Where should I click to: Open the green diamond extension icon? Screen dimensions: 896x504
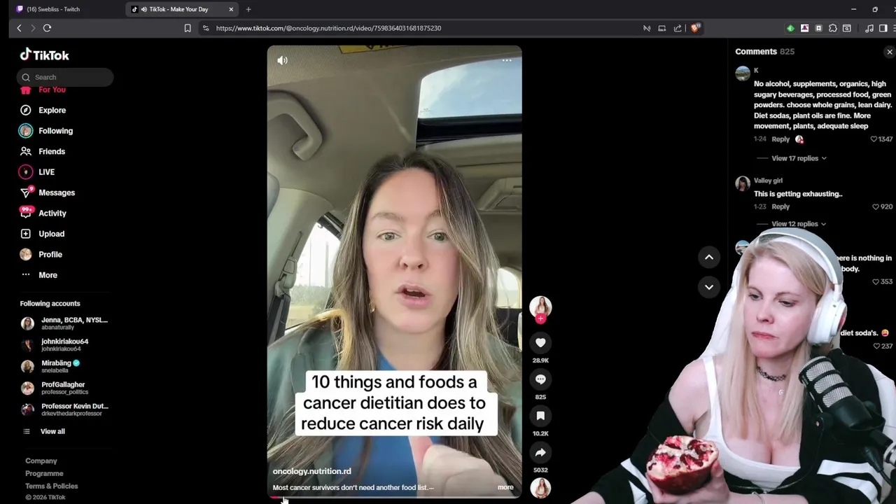[x=790, y=28]
